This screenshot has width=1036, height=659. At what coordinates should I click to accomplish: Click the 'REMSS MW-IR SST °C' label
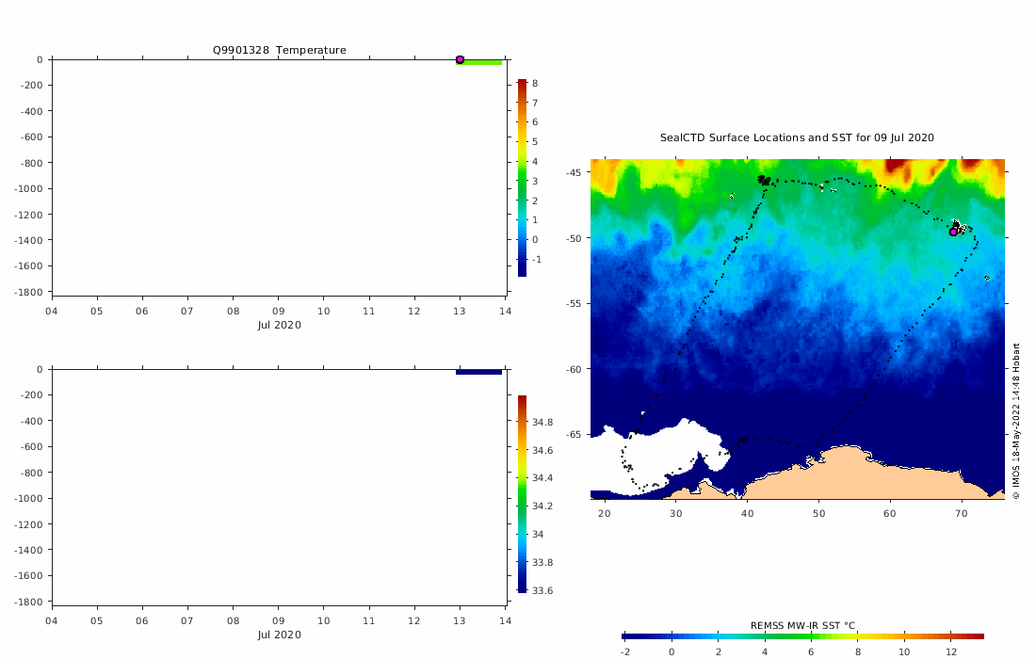tap(802, 625)
